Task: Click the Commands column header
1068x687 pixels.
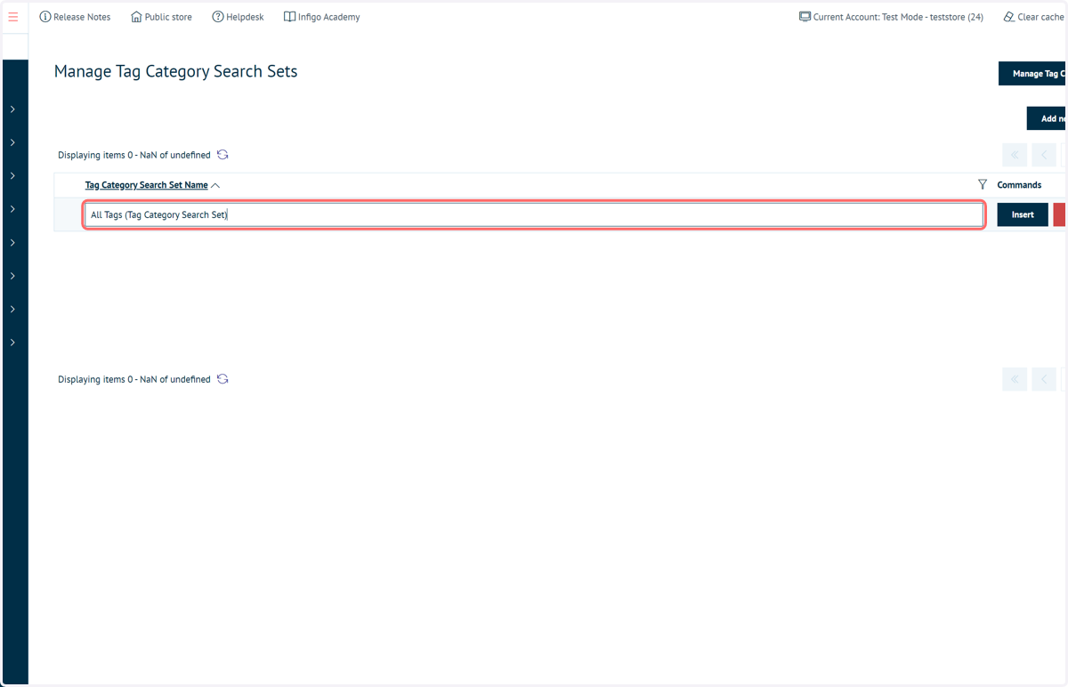Action: pos(1019,185)
